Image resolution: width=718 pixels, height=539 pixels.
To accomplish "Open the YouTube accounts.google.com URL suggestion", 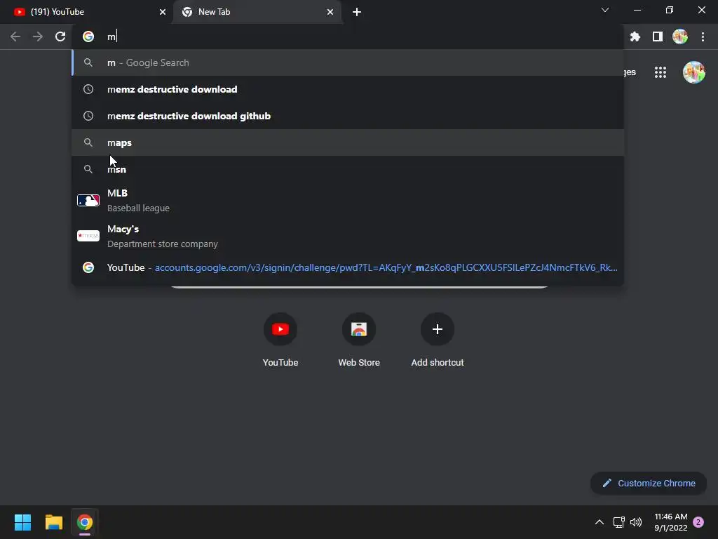I will pyautogui.click(x=348, y=267).
